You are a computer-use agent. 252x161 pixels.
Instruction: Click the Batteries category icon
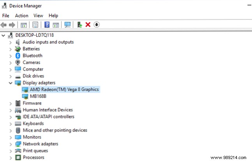(x=18, y=49)
